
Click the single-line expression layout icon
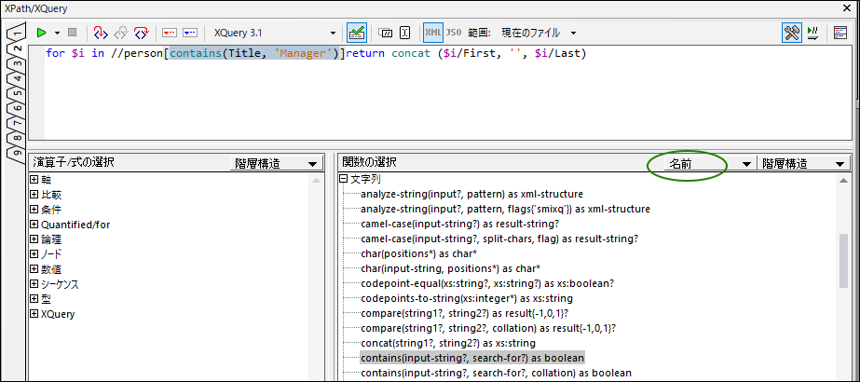[386, 33]
